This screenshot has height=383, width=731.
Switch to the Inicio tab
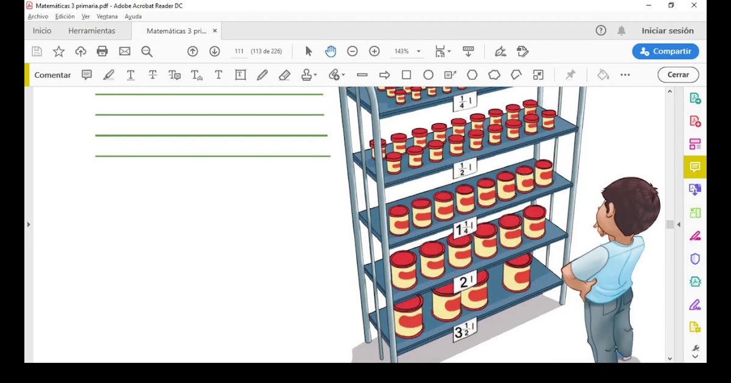click(42, 30)
